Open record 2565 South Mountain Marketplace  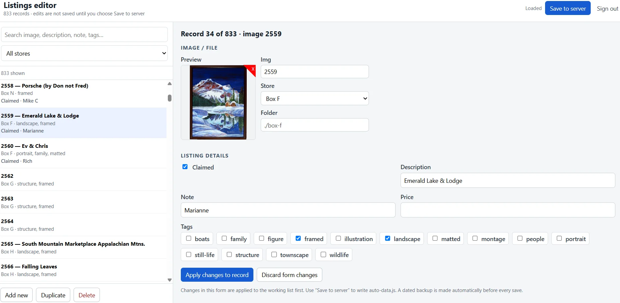click(83, 247)
